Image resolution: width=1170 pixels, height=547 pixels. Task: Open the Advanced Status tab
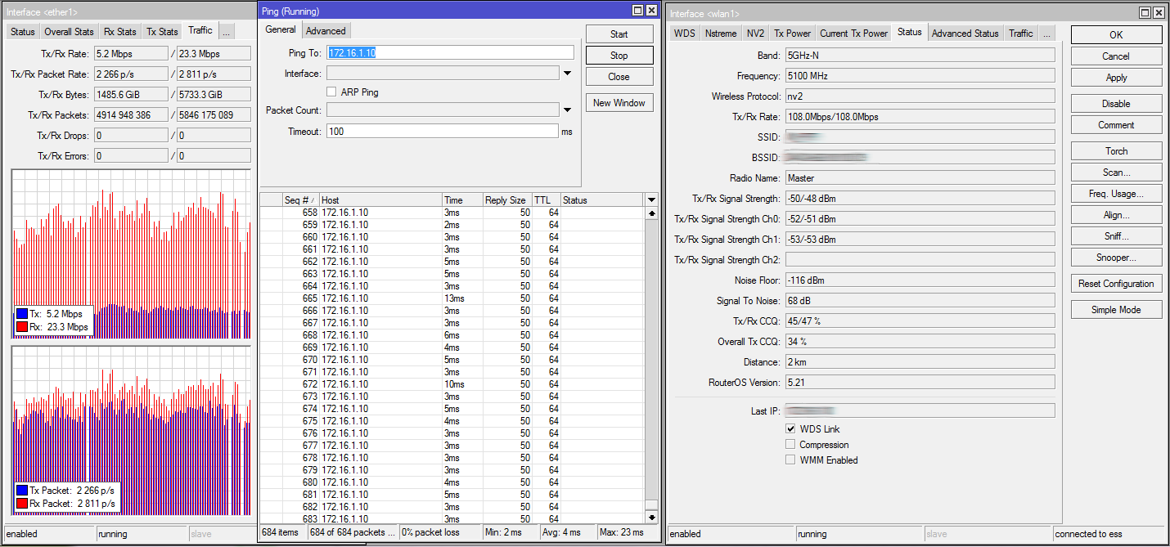tap(965, 34)
